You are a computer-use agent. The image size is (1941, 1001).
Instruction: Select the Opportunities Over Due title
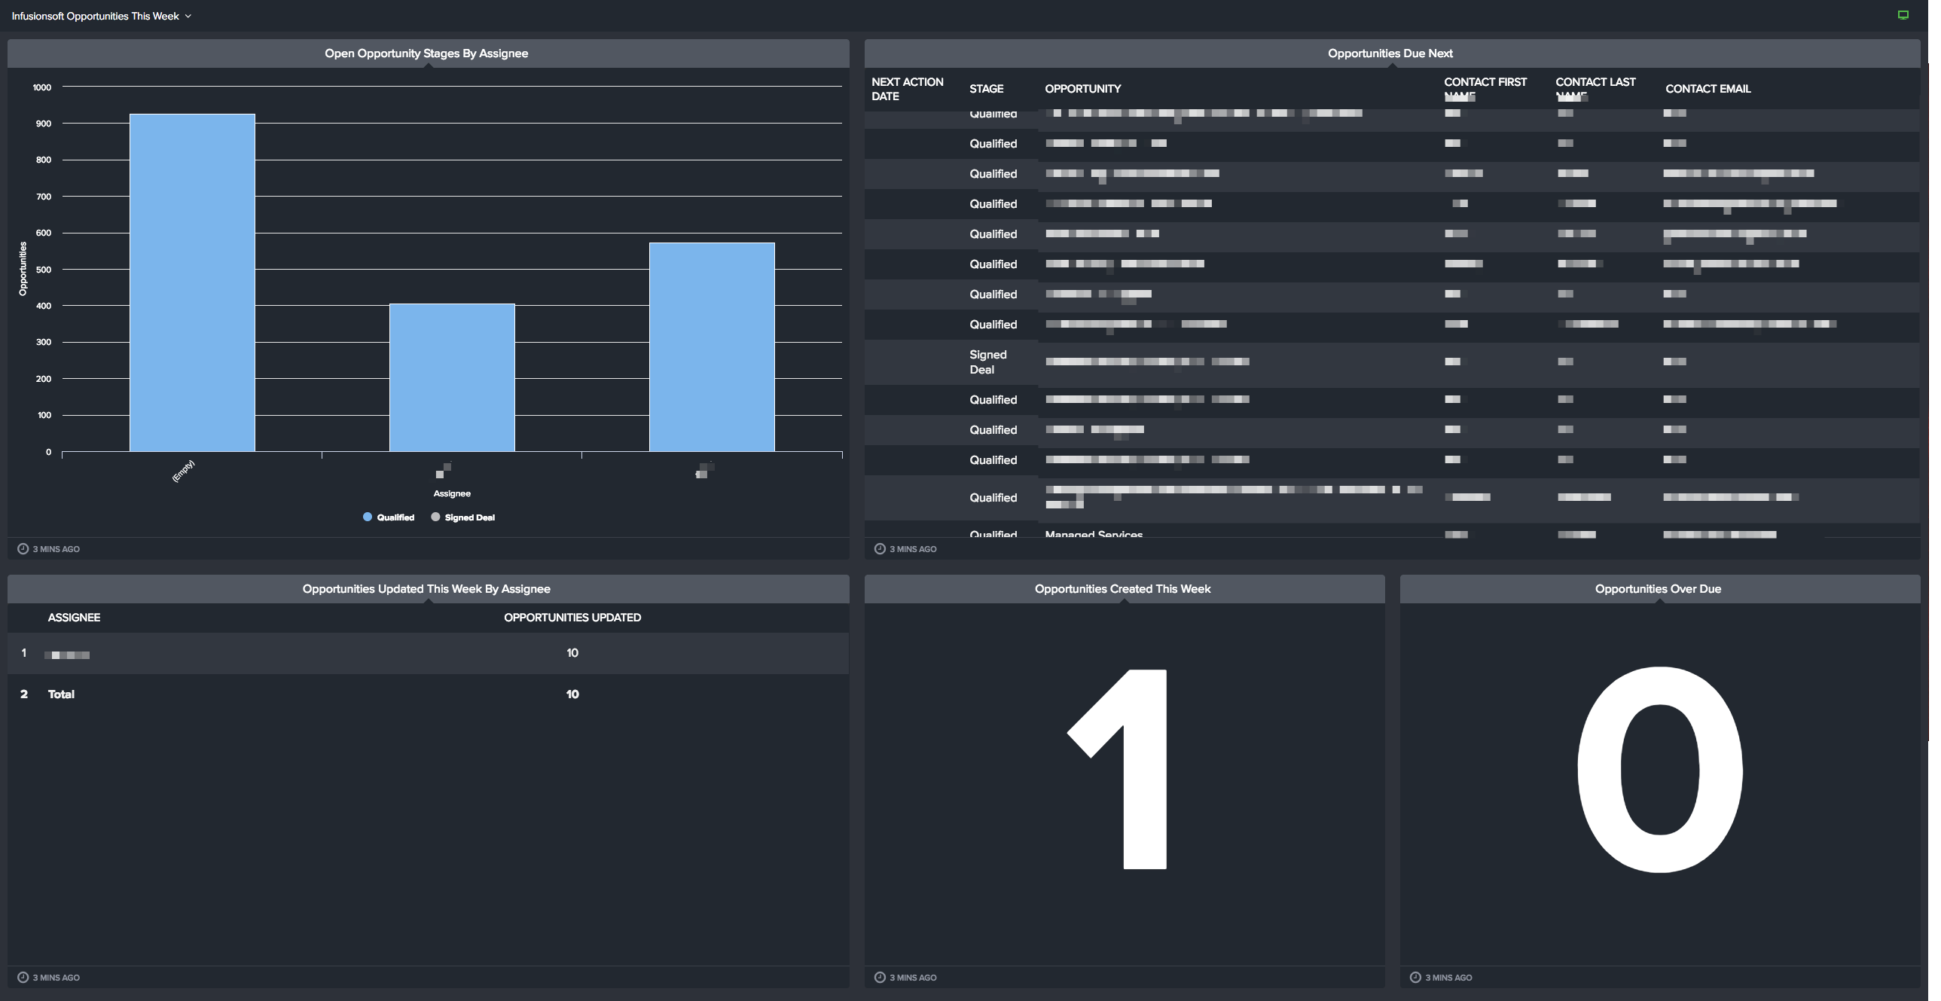click(x=1658, y=589)
